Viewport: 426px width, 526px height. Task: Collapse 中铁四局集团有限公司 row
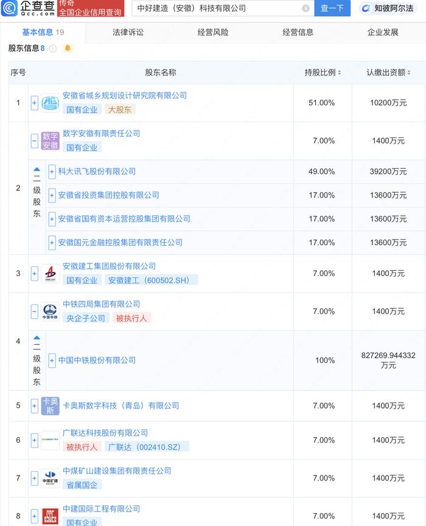point(34,311)
